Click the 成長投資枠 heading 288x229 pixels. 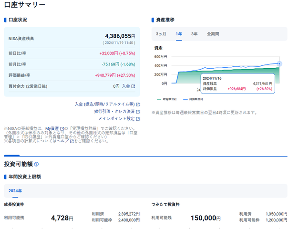point(14,204)
